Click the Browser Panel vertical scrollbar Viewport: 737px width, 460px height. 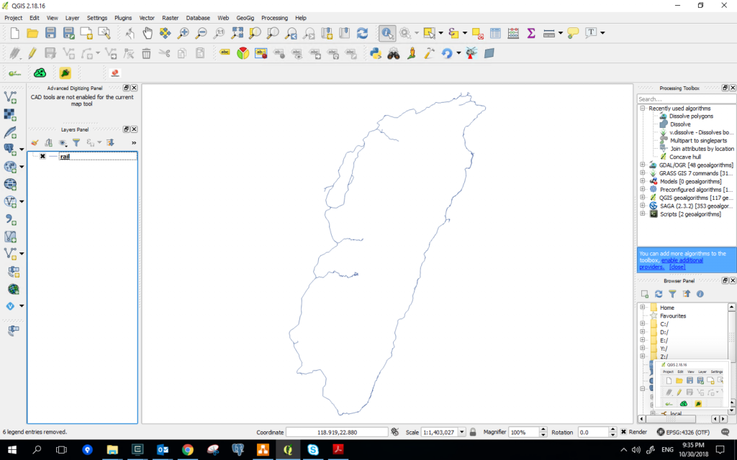coord(731,338)
